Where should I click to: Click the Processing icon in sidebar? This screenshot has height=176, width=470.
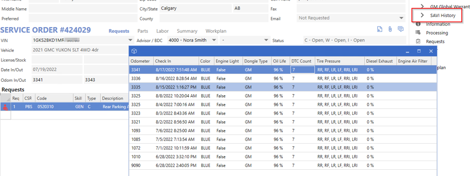coord(418,32)
